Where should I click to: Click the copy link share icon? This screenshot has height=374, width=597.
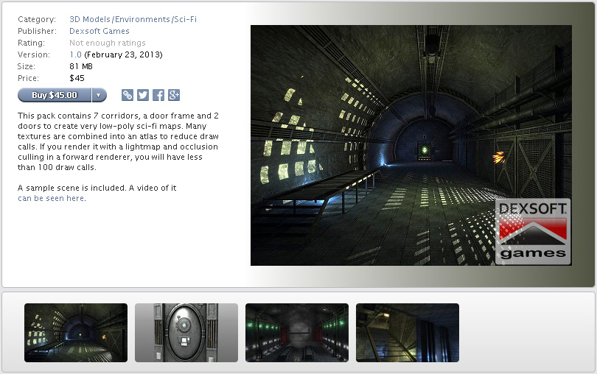point(128,95)
